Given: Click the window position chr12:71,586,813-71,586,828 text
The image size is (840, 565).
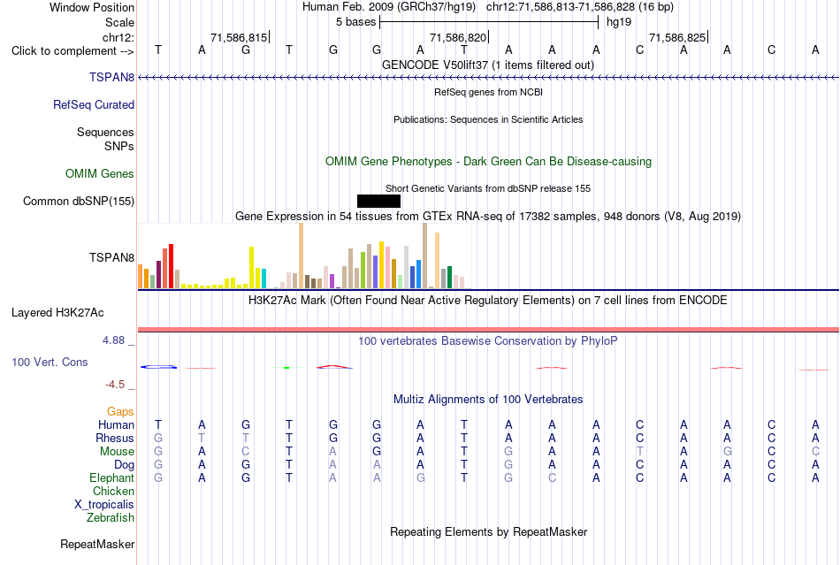Looking at the screenshot, I should point(561,7).
